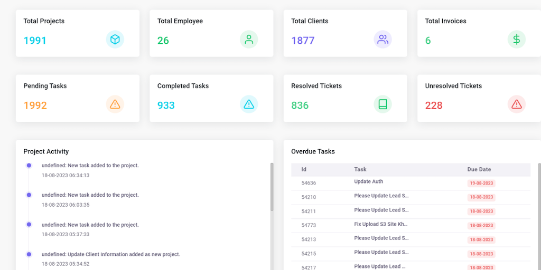Open overdue task 54636 Update Auth
This screenshot has width=541, height=270.
click(x=368, y=181)
